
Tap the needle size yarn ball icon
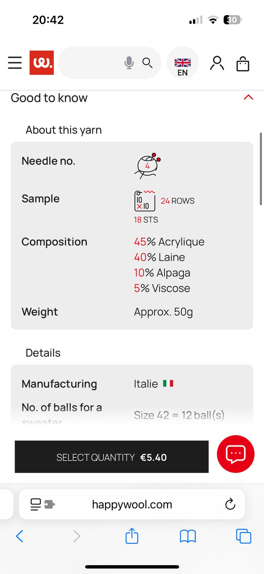[x=147, y=166]
